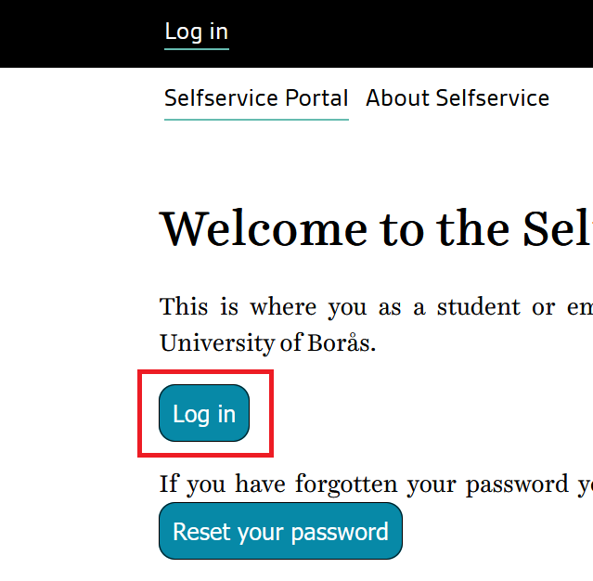Screen dimensions: 593x581
Task: Click the word "the" in the Welcome heading
Action: 471,228
